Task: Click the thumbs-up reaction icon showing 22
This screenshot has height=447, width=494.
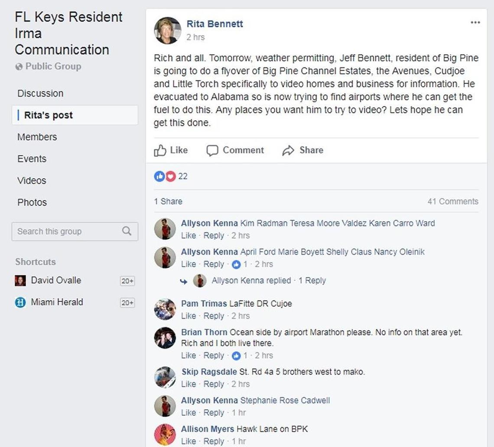Action: (159, 176)
